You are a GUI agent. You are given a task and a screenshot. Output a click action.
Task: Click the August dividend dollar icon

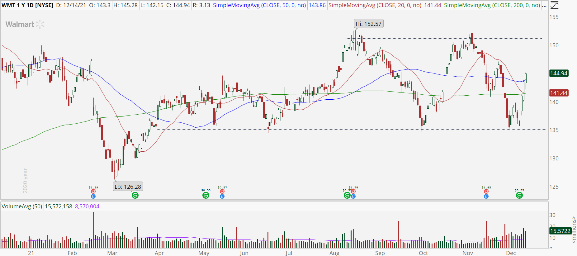(x=347, y=195)
